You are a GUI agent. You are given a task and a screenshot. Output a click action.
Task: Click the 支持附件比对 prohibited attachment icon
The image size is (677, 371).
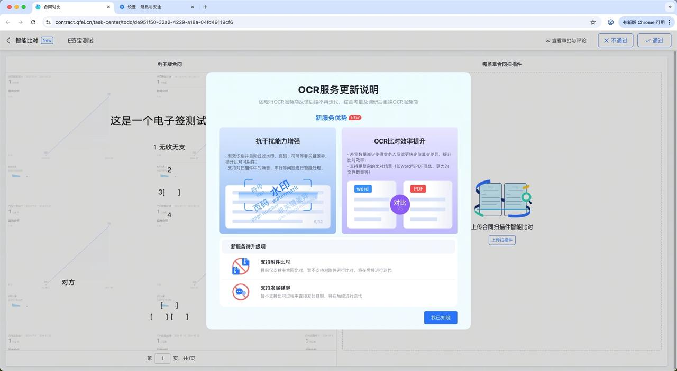click(240, 265)
